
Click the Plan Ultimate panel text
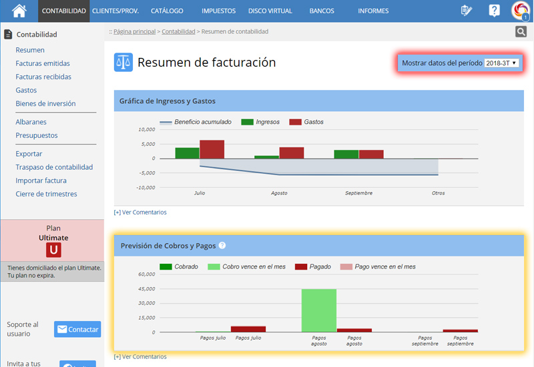pos(53,233)
